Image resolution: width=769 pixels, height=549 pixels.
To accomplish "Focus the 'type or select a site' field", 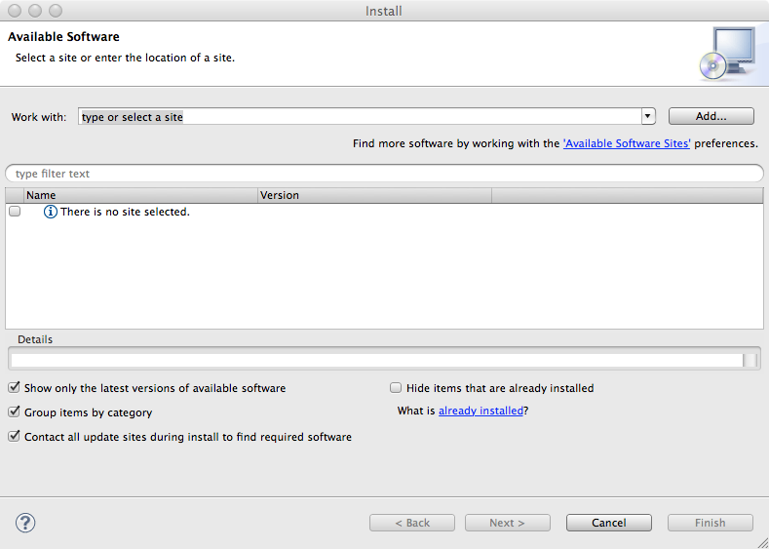I will point(359,117).
